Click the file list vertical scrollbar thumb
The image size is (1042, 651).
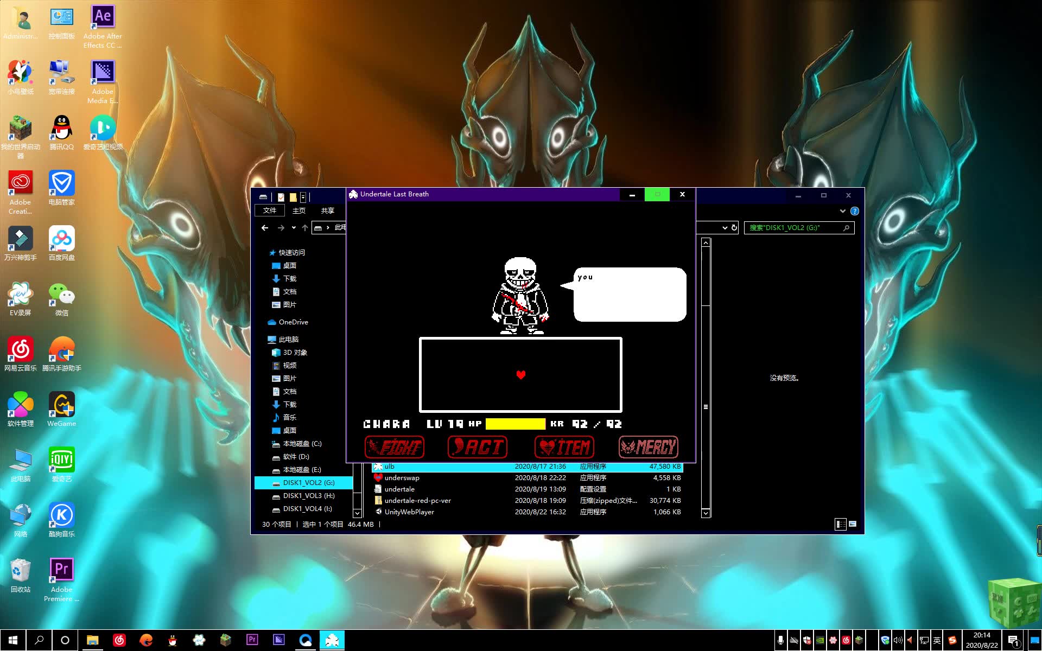pyautogui.click(x=706, y=407)
